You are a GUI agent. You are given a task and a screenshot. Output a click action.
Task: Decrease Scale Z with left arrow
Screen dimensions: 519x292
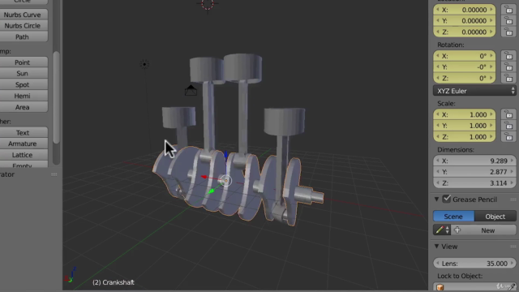click(x=438, y=137)
